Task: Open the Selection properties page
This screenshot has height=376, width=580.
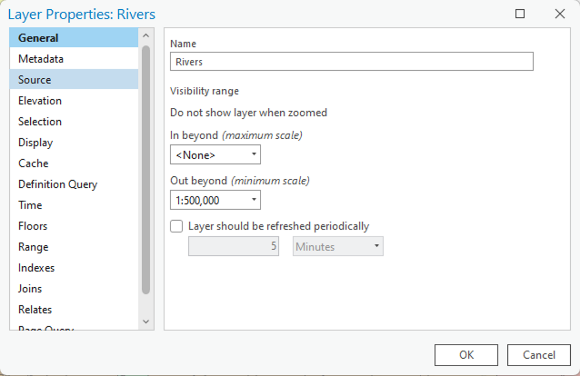Action: point(40,121)
